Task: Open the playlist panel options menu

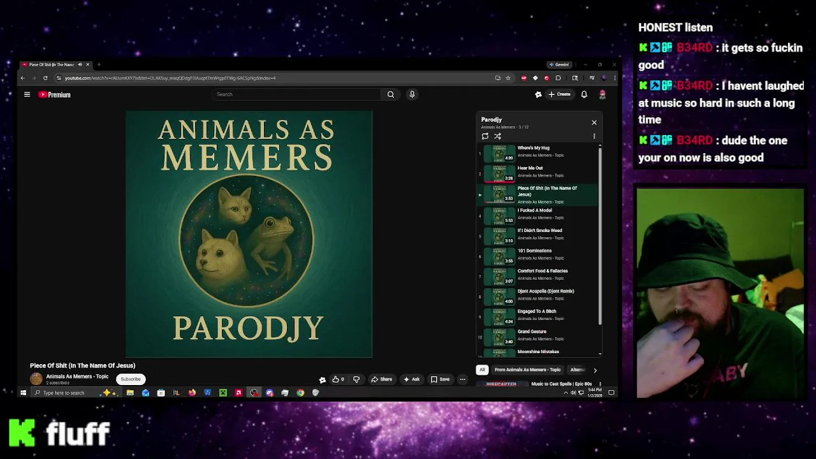Action: (594, 136)
